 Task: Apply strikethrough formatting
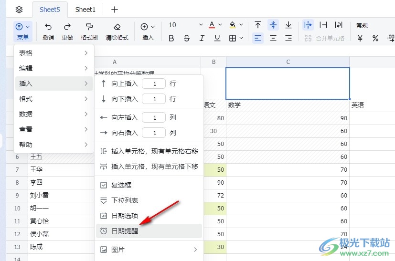pyautogui.click(x=187, y=38)
